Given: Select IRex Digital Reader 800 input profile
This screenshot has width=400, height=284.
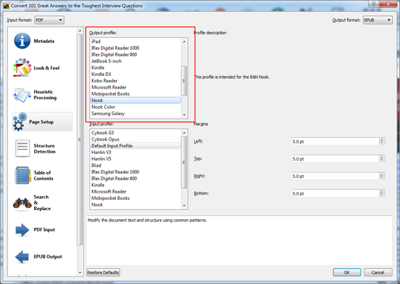Looking at the screenshot, I should click(x=135, y=179).
